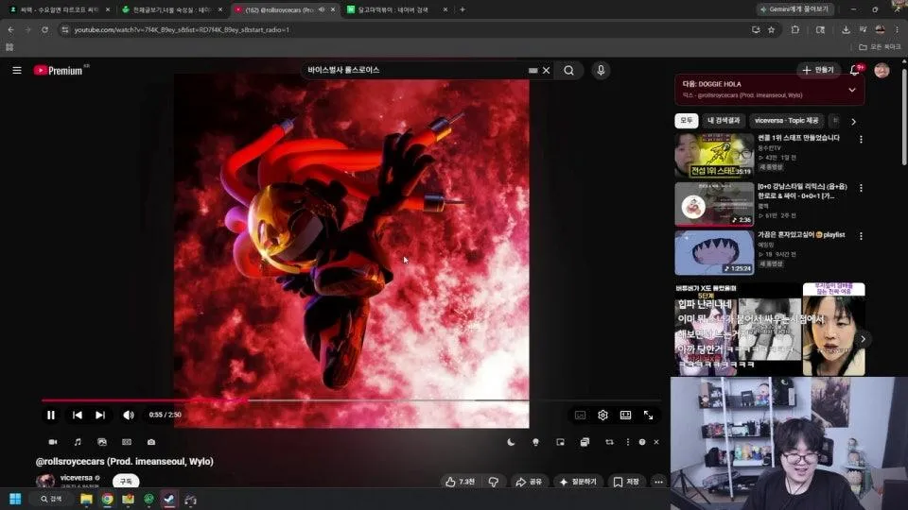Click the 만들기 create button
Image resolution: width=908 pixels, height=510 pixels.
817,70
